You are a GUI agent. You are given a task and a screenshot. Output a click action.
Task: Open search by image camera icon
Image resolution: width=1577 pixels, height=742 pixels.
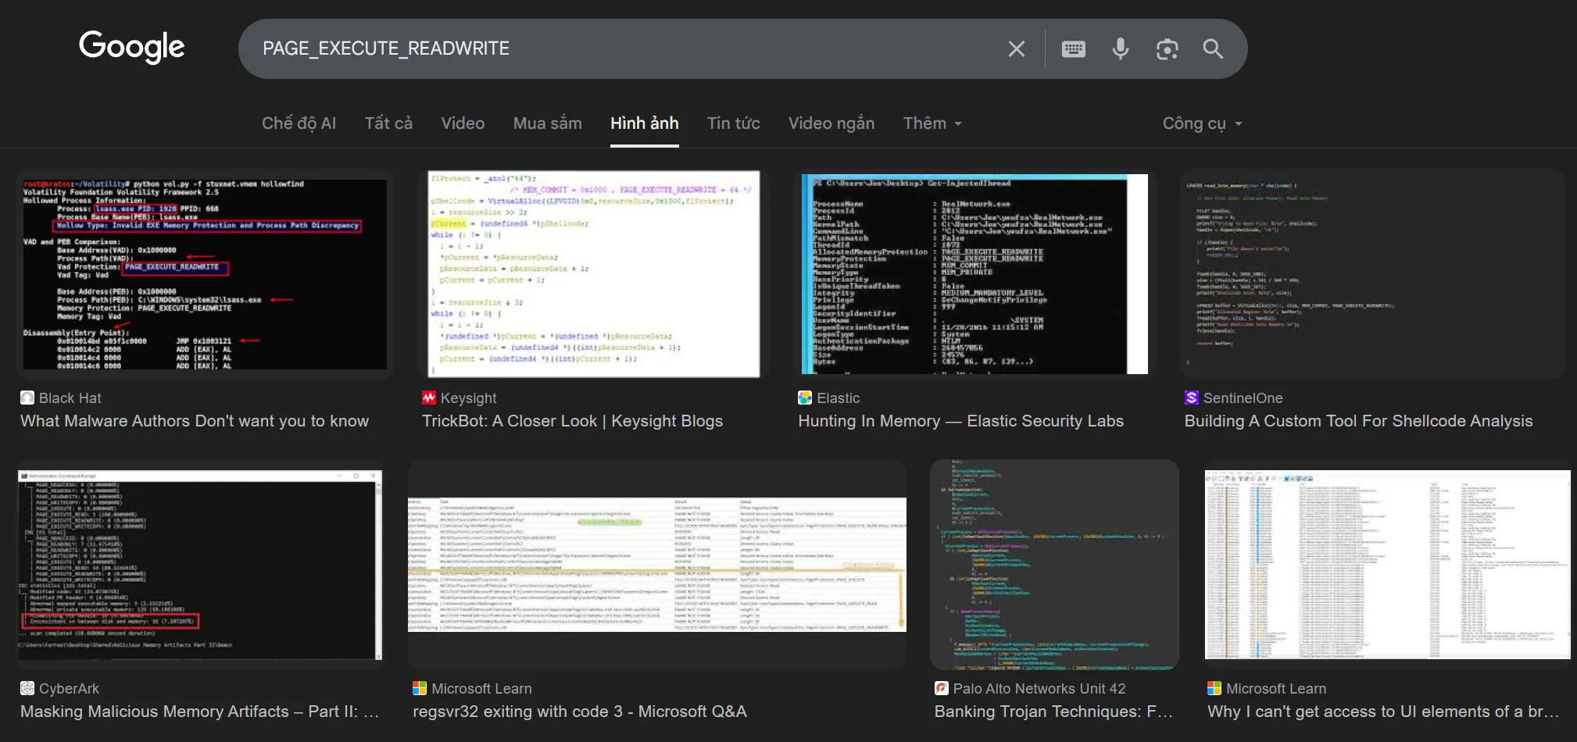coord(1167,49)
